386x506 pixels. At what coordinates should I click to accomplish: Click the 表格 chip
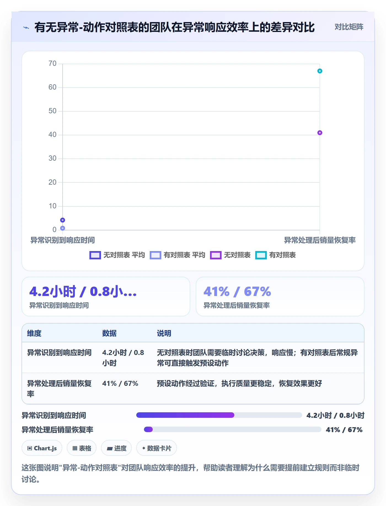pos(82,448)
